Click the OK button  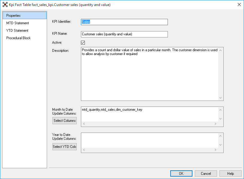[181, 173]
